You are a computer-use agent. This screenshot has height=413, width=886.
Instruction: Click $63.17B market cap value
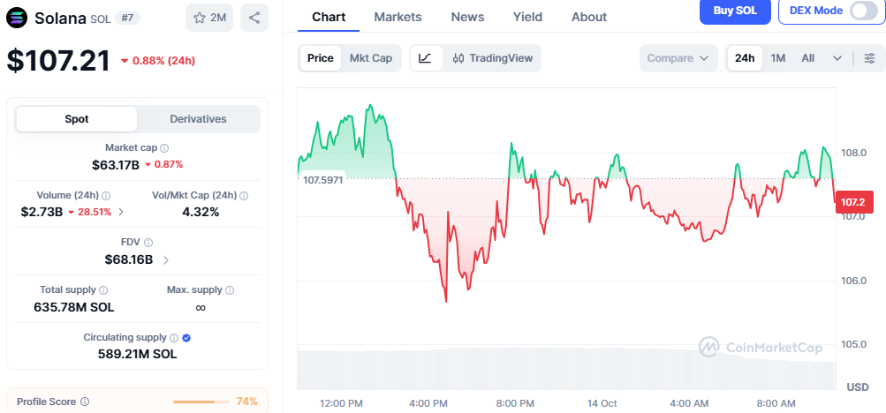[x=116, y=165]
